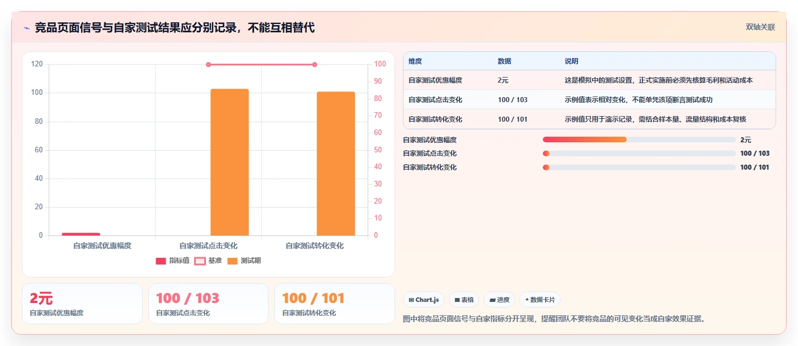Click the orange bar for 自家测试点击变化
Screen dimensions: 798x346
[x=229, y=162]
